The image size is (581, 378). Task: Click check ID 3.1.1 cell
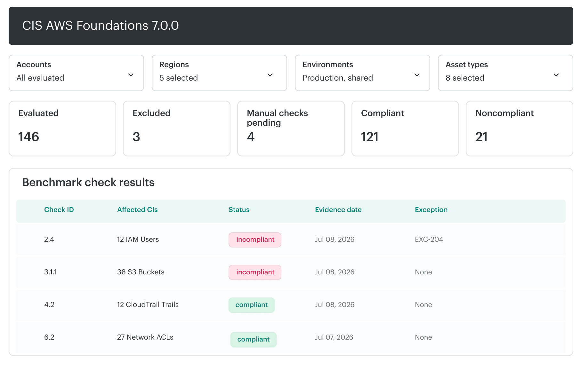(x=50, y=272)
